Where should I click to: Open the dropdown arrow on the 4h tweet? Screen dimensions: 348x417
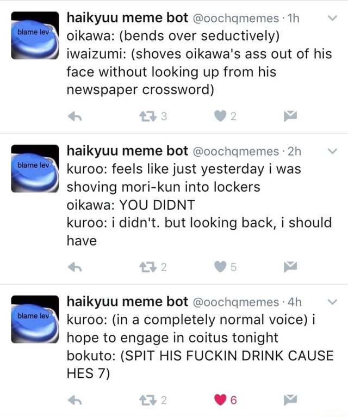332,302
